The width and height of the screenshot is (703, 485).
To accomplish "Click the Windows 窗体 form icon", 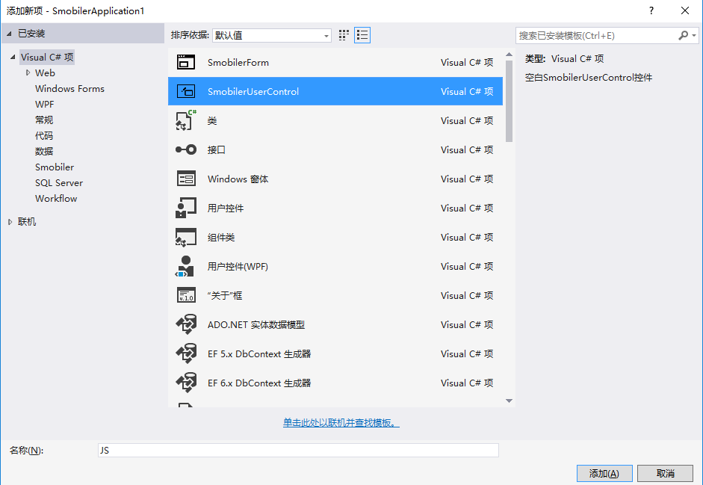I will 186,179.
